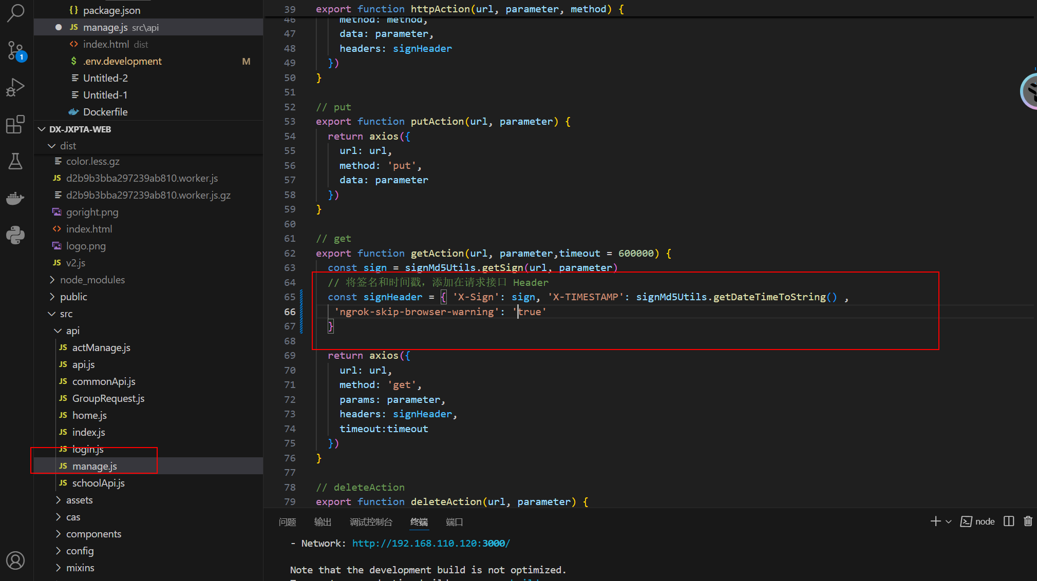Select manage.js in api folder tree
The height and width of the screenshot is (581, 1037).
coord(148,466)
